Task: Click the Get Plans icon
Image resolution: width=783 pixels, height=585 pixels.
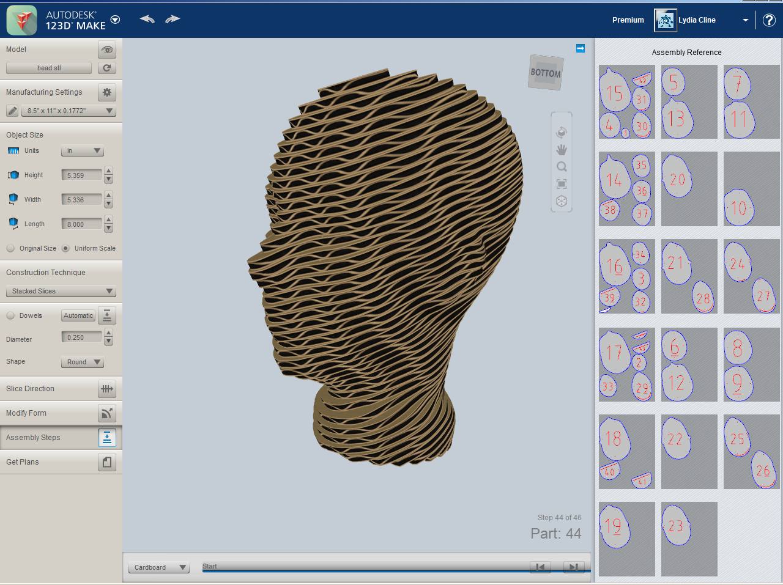Action: 107,462
